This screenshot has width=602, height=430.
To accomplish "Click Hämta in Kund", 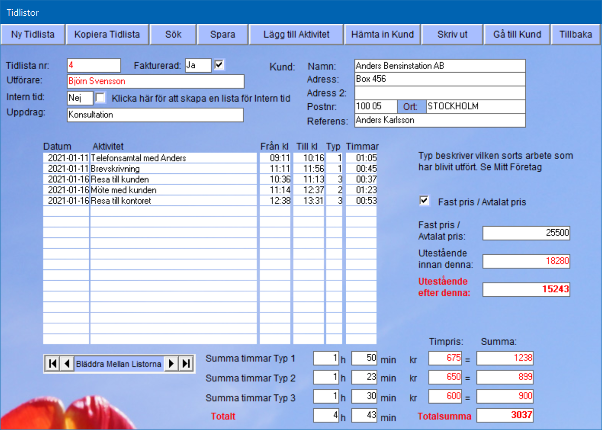I will [383, 35].
